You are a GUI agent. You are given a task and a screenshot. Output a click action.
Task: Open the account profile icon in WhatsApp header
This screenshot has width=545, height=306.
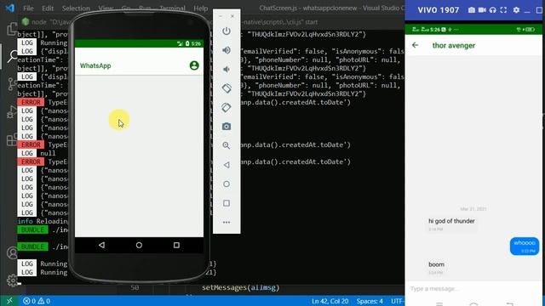tap(194, 65)
